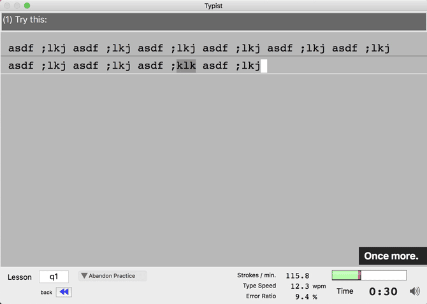The image size is (427, 304).
Task: Click the Type Speed value 12.3
Action: pyautogui.click(x=300, y=286)
